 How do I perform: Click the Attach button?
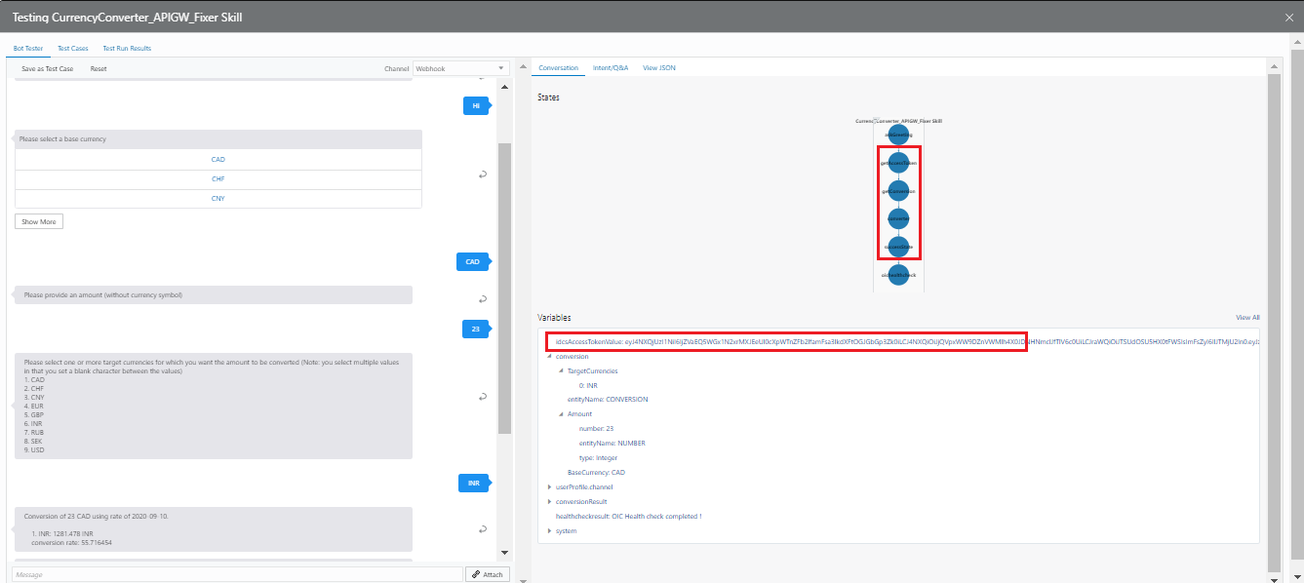pos(488,574)
